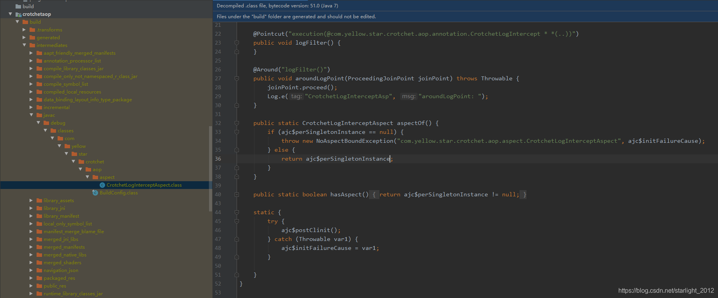718x298 pixels.
Task: Select the public_res folder
Action: (55, 286)
